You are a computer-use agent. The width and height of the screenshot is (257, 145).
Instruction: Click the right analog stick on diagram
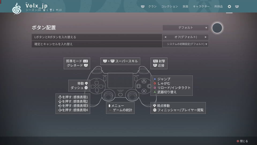(133, 96)
